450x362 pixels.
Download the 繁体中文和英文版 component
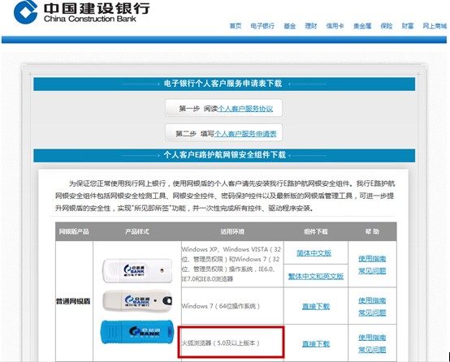(316, 276)
